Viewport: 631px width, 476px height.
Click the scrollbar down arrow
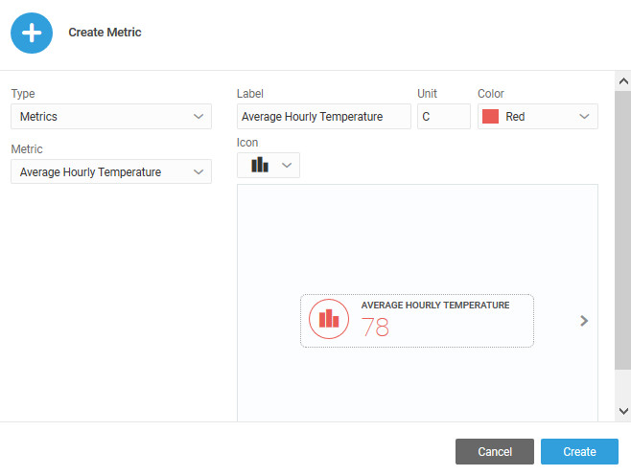click(623, 411)
